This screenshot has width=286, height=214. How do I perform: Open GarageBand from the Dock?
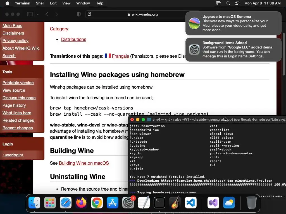pos(175,203)
